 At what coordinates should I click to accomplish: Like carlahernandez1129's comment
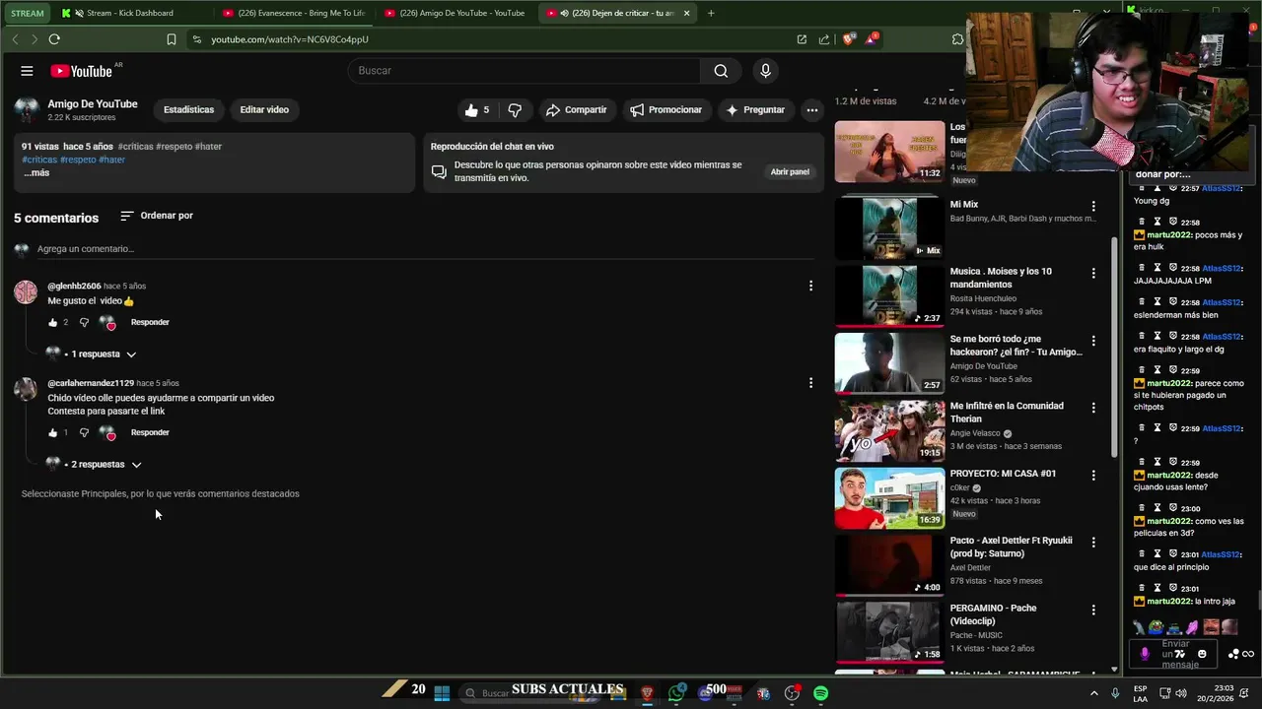(x=53, y=432)
